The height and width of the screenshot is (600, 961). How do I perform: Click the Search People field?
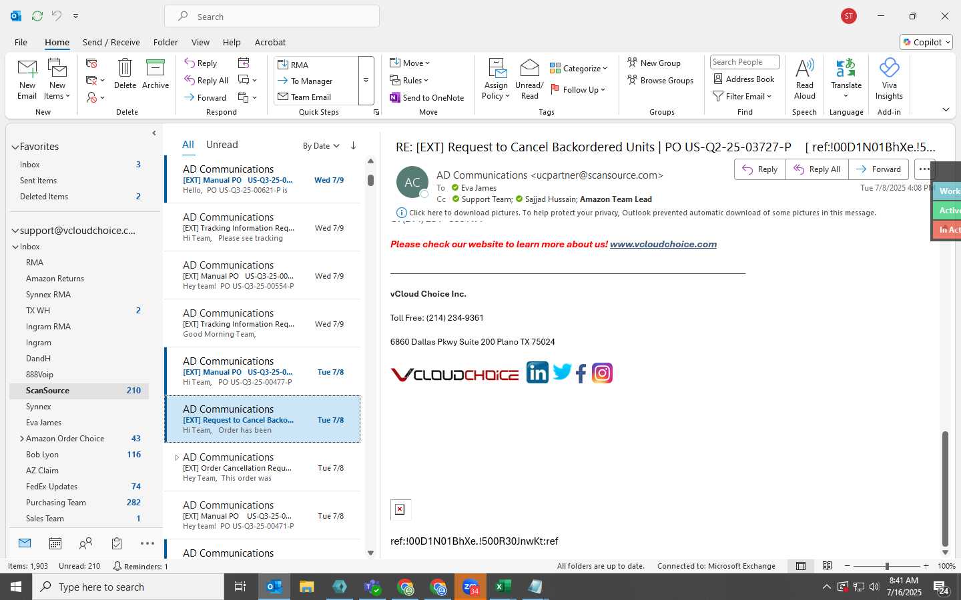(x=745, y=62)
